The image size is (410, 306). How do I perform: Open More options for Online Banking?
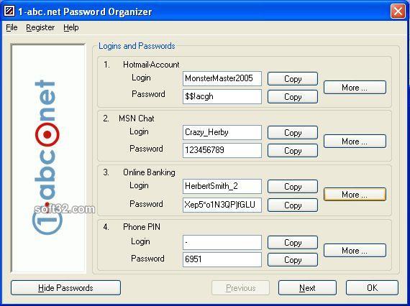355,195
